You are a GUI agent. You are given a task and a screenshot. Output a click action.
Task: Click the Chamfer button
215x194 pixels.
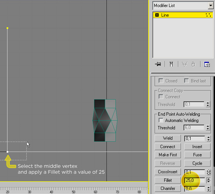tap(168, 188)
